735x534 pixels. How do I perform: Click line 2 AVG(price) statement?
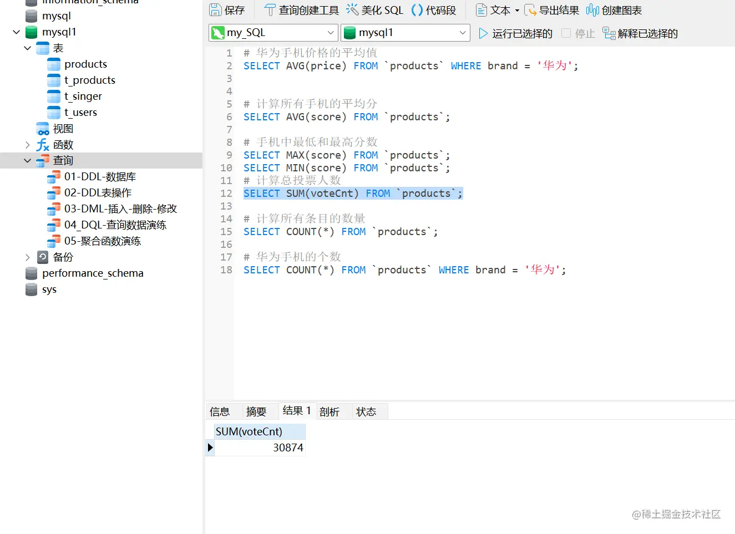(411, 66)
